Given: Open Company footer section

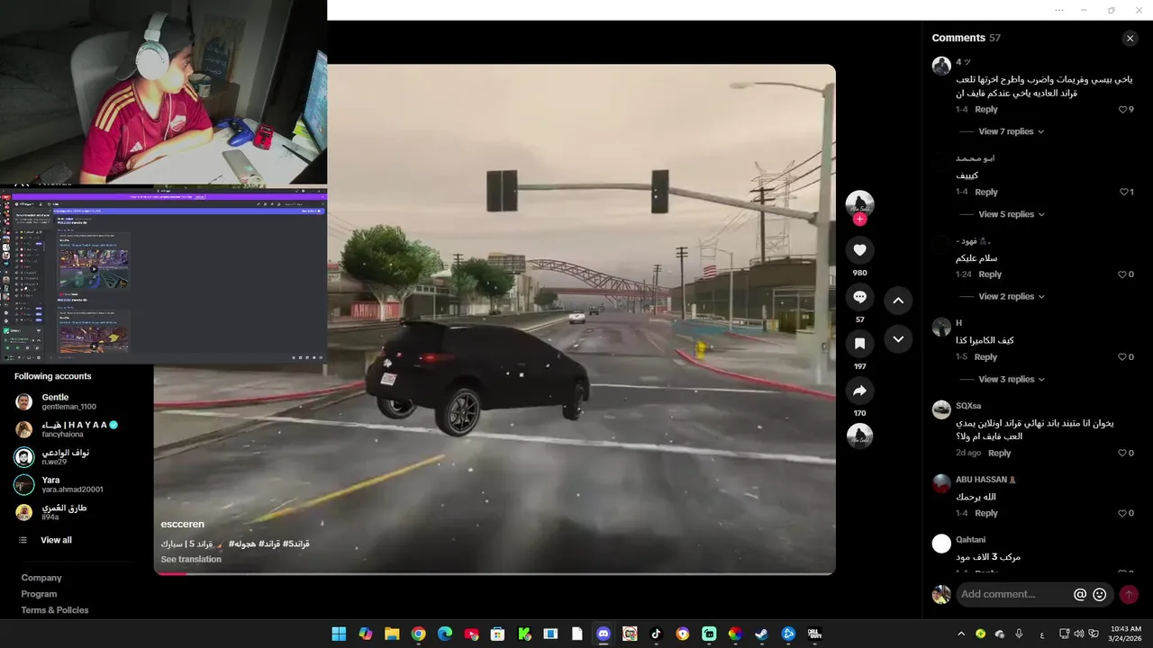Looking at the screenshot, I should [41, 578].
